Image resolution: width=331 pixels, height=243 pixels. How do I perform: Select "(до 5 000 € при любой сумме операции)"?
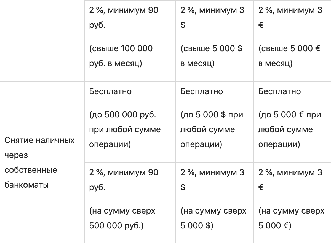point(290,129)
